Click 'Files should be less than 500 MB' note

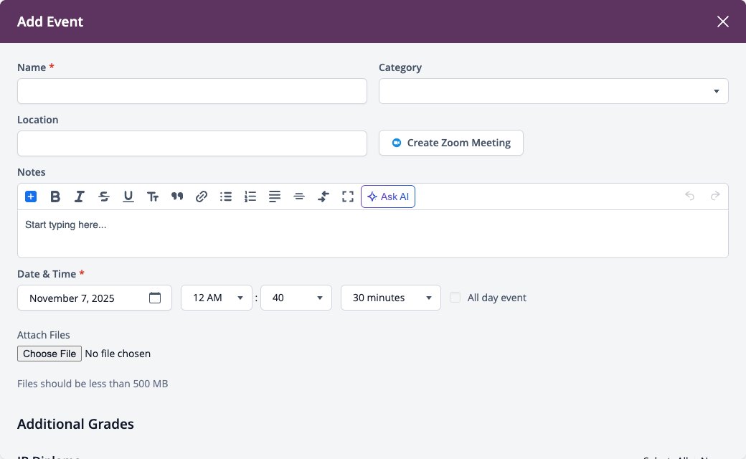pyautogui.click(x=93, y=384)
